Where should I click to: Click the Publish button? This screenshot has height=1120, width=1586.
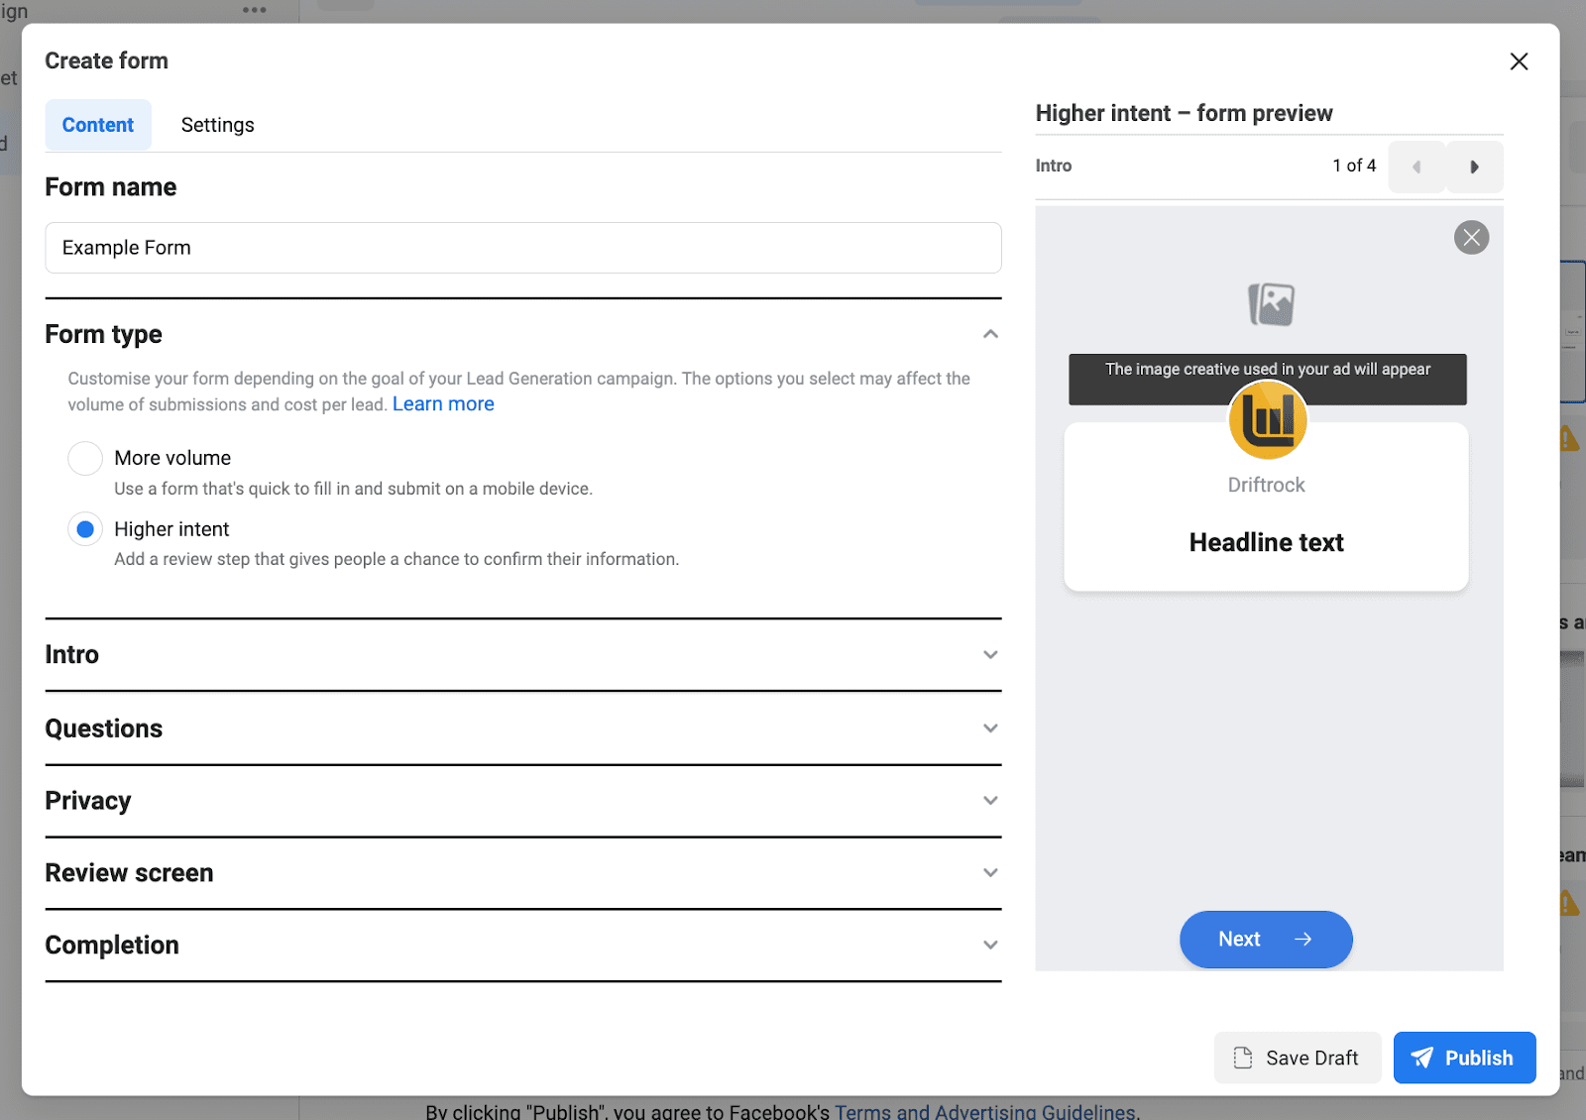tap(1464, 1058)
